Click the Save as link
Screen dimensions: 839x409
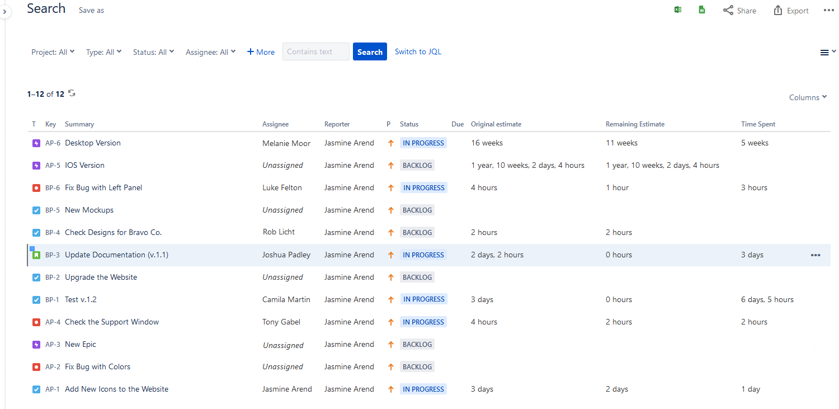pyautogui.click(x=91, y=10)
